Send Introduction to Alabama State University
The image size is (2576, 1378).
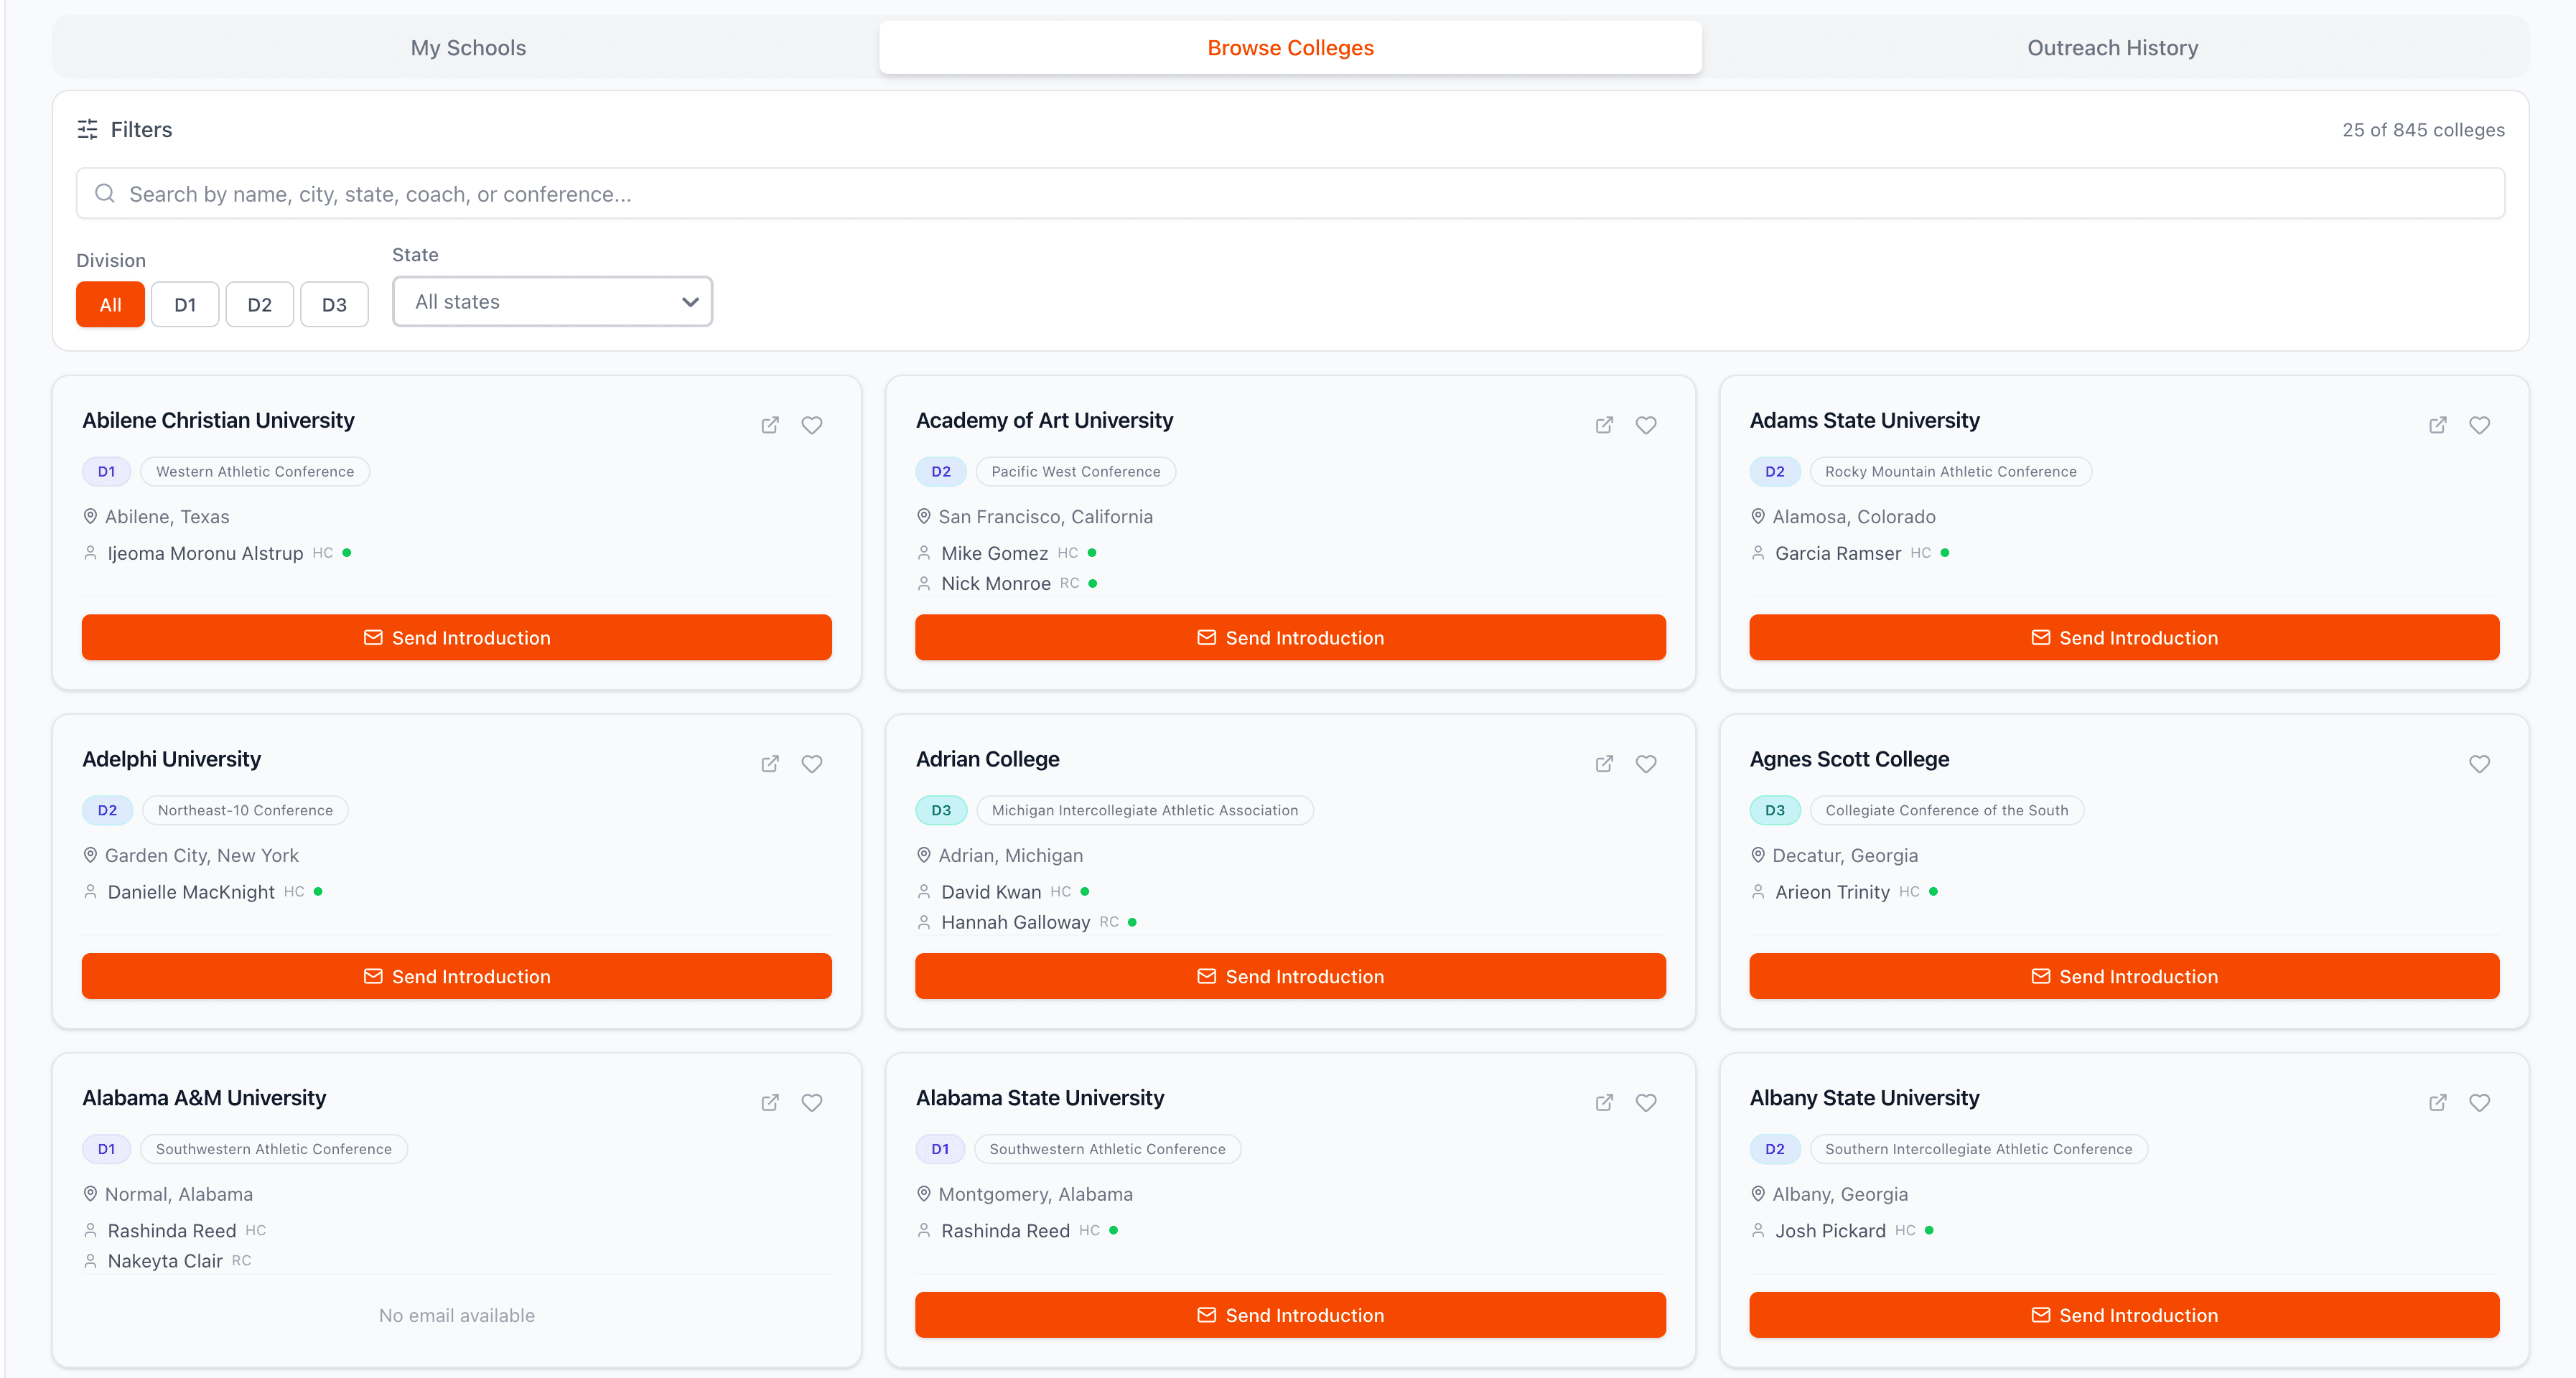pyautogui.click(x=1290, y=1316)
